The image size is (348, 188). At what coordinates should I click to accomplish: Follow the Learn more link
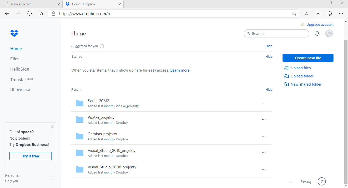[x=180, y=70]
